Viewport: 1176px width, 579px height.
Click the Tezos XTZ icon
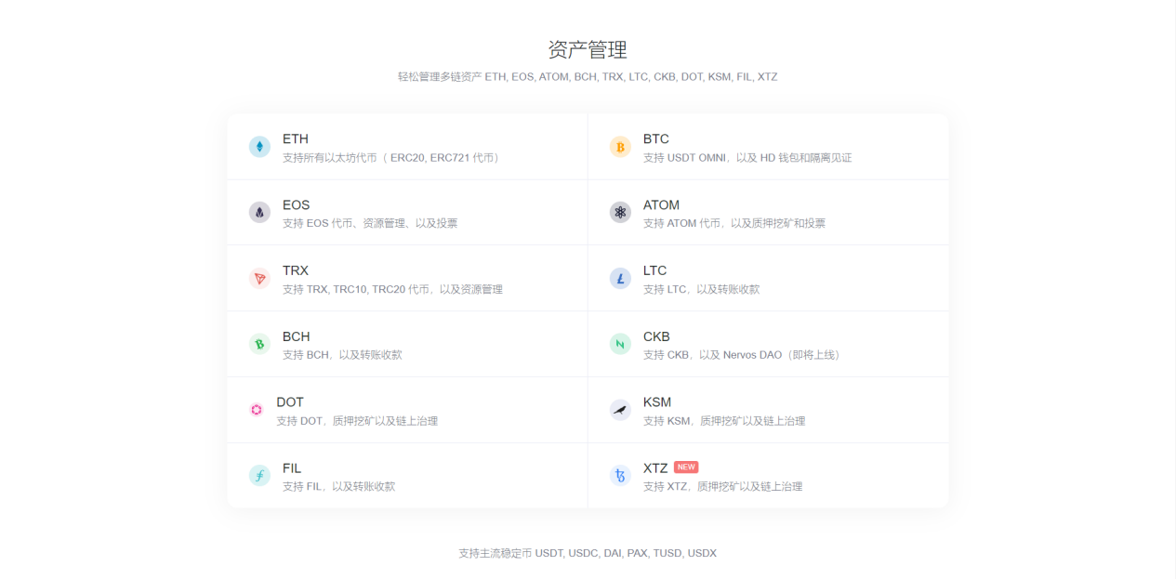click(x=620, y=476)
